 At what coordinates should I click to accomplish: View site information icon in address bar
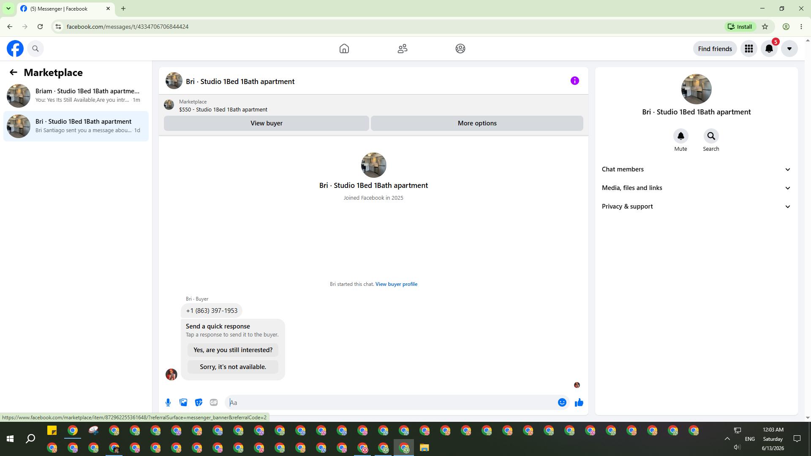pyautogui.click(x=58, y=27)
